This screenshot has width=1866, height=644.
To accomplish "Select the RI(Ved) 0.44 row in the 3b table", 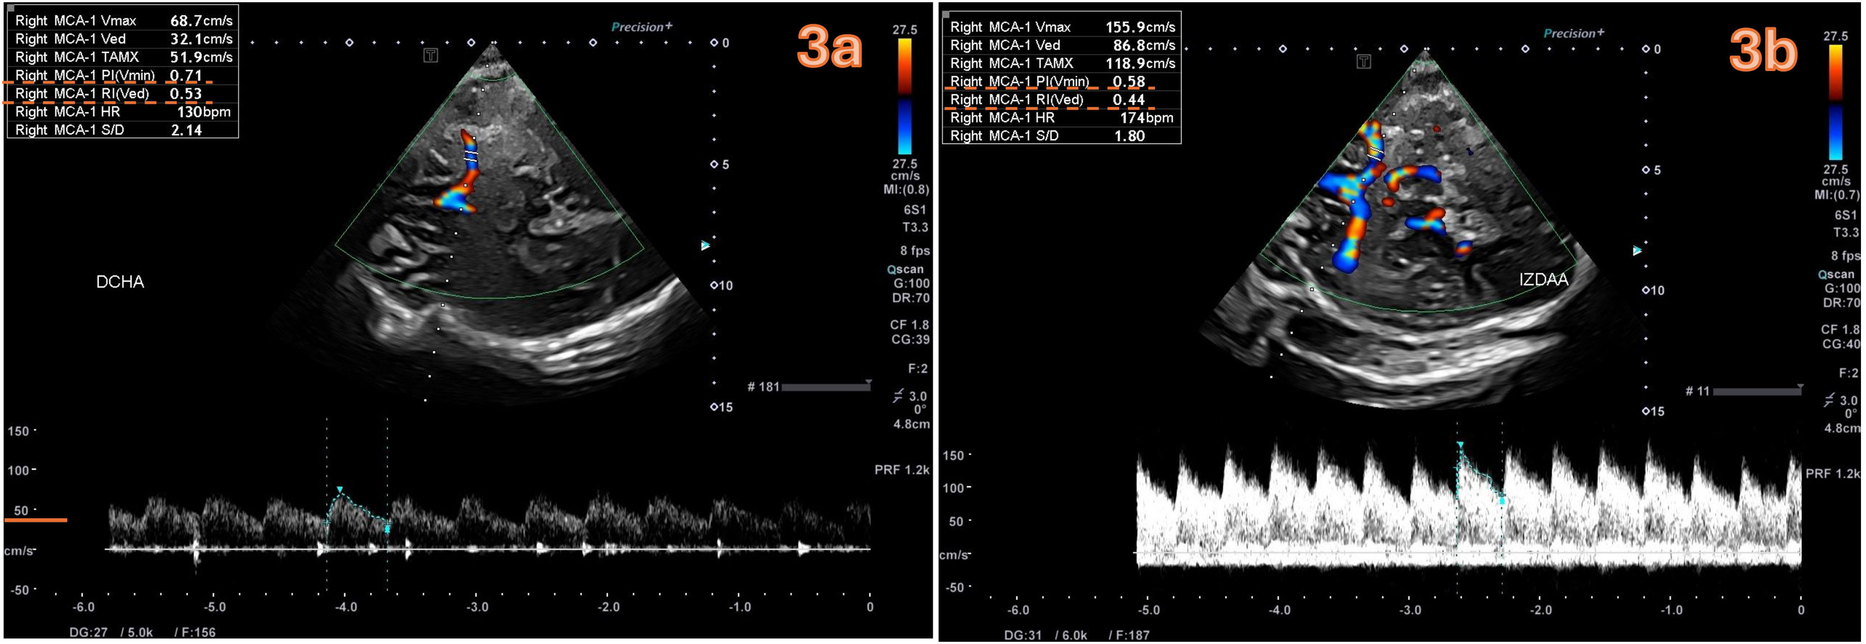I will [1061, 100].
